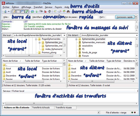
Task: Toggle the transfer queue display
Action: (27, 11)
